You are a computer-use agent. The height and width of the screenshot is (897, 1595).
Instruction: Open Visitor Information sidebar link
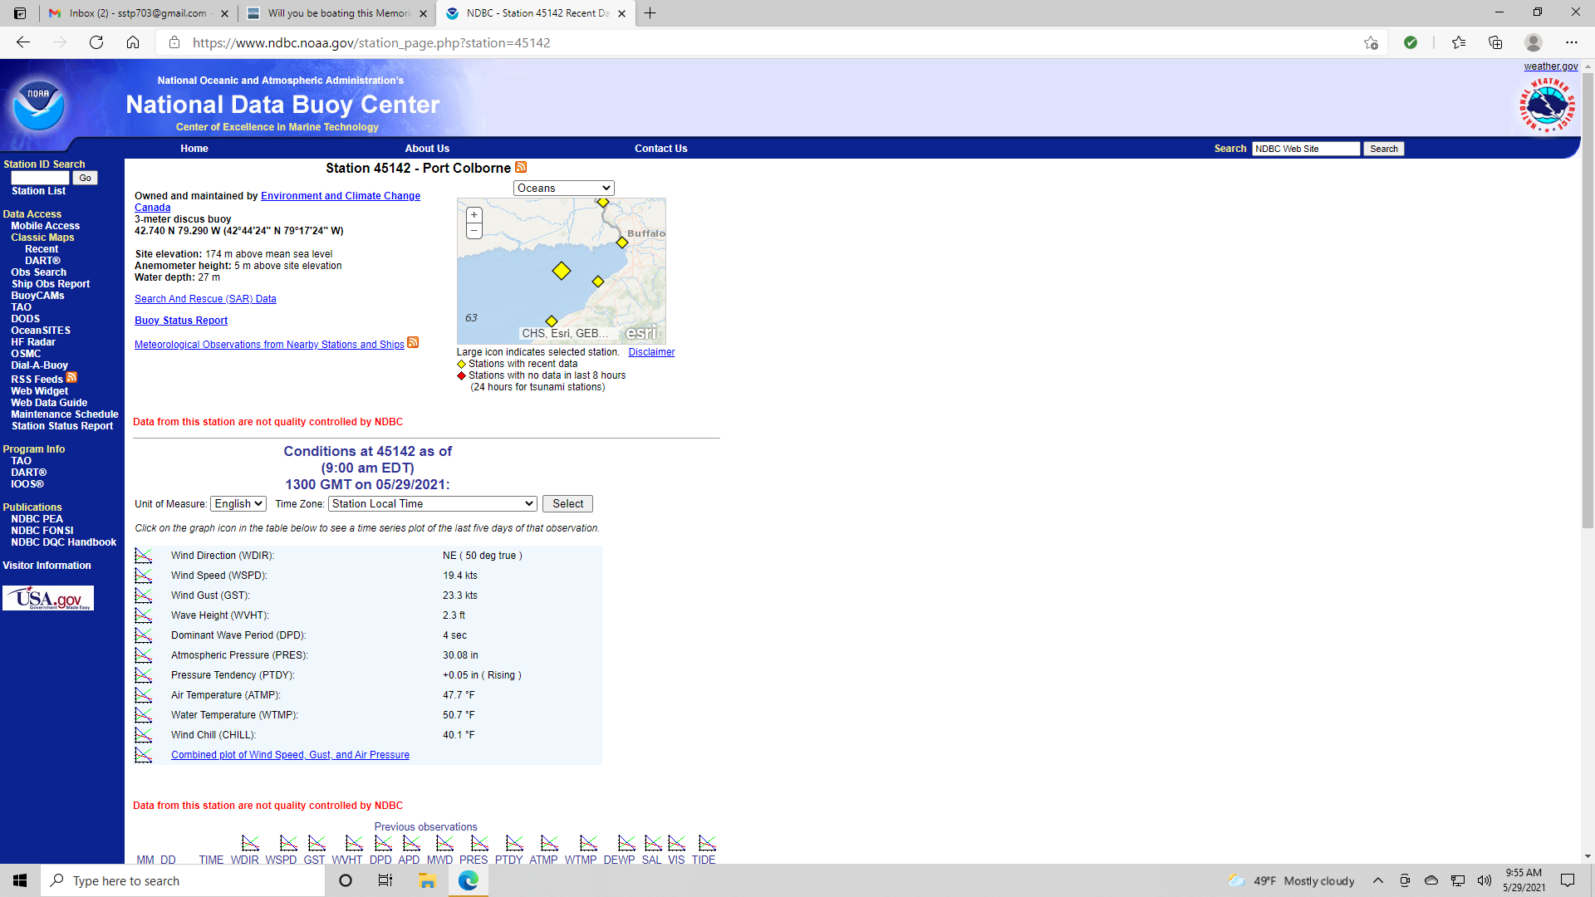pos(47,566)
